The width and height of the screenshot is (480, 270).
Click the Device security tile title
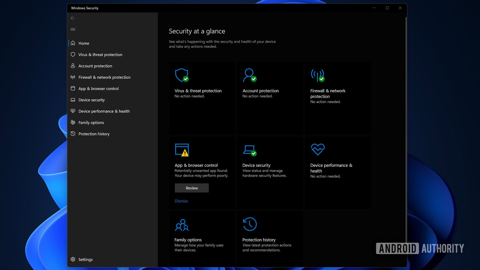point(256,165)
